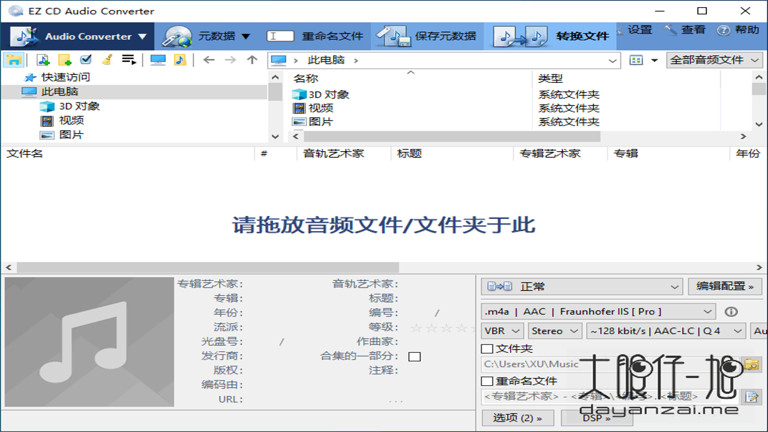768x432 pixels.
Task: Select 此电脑 in folder tree
Action: (x=59, y=92)
